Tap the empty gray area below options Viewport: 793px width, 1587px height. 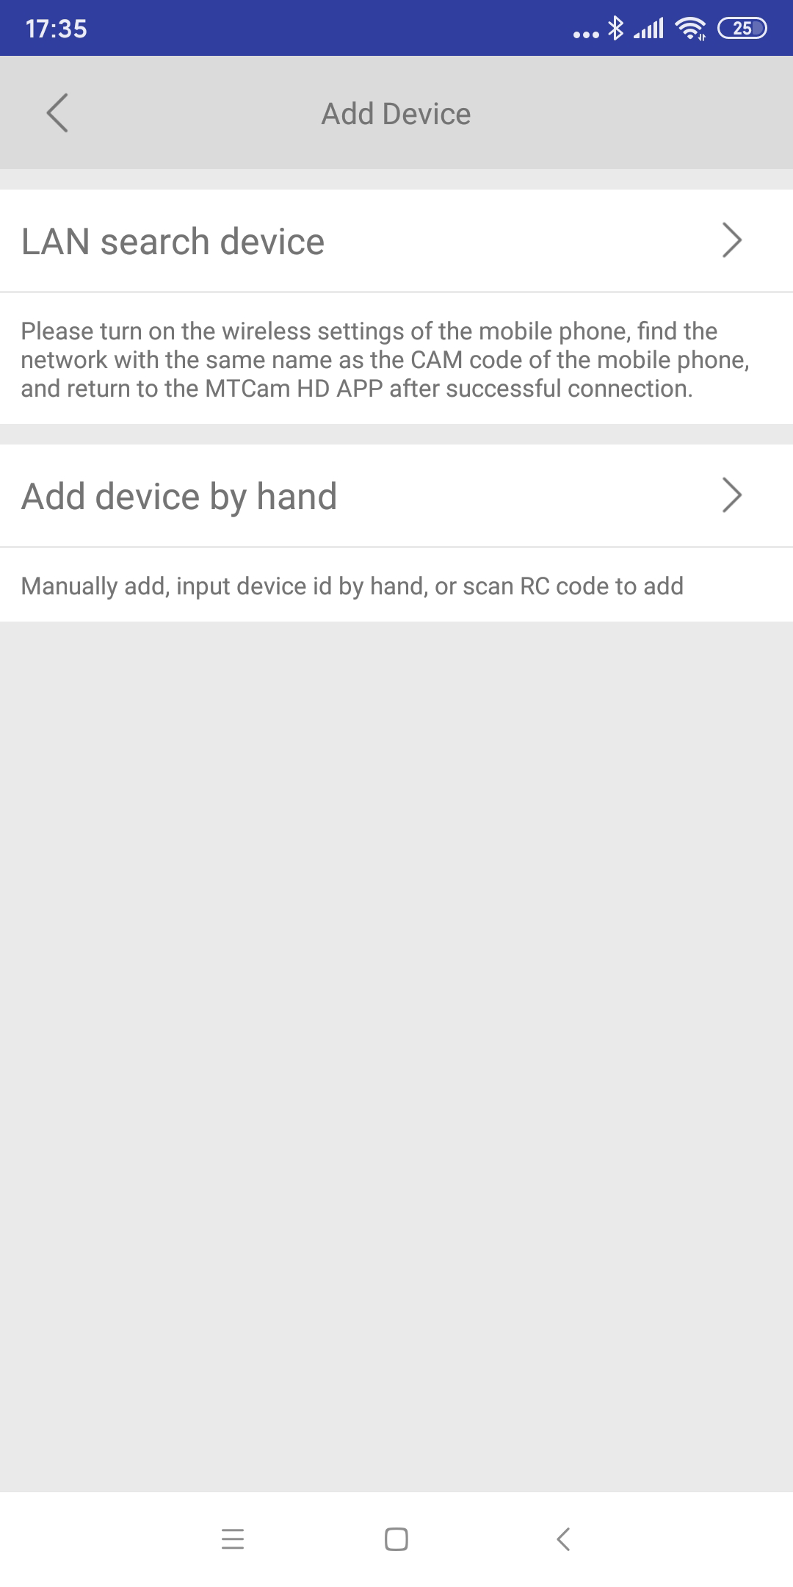[396, 1057]
